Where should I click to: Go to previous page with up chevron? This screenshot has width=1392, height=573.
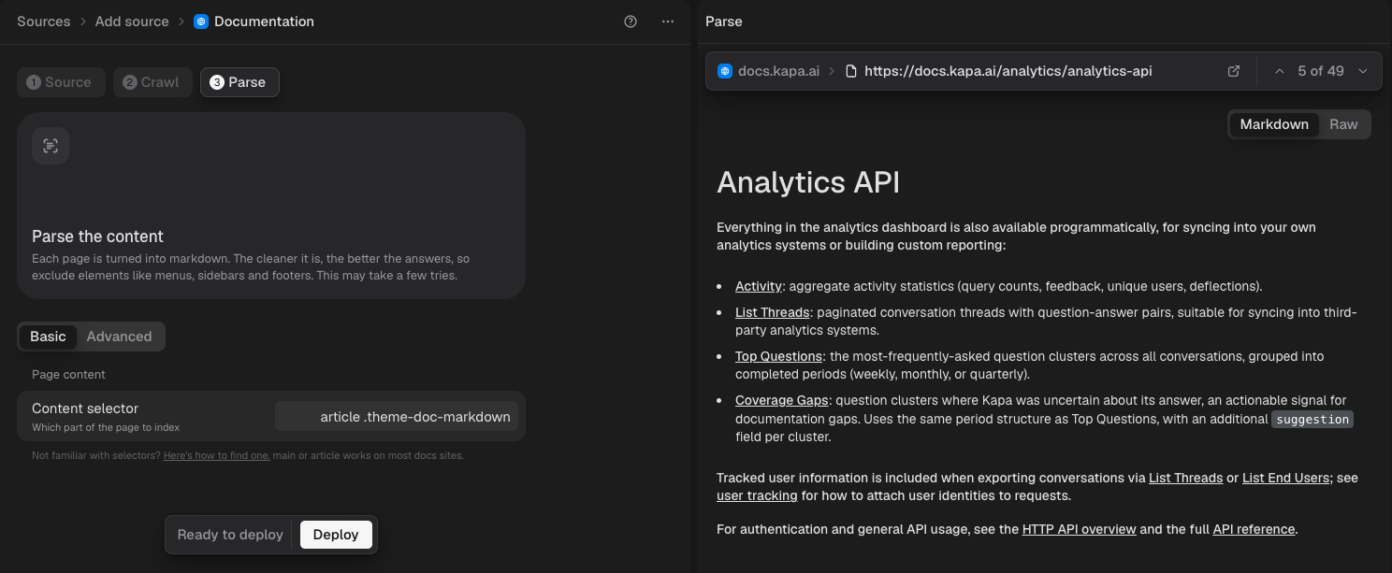(x=1279, y=71)
